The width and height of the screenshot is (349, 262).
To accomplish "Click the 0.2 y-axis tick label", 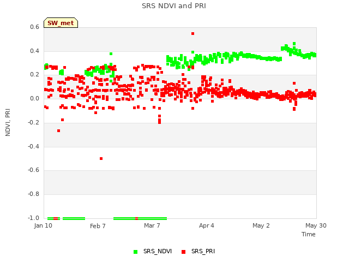I will tap(34, 75).
